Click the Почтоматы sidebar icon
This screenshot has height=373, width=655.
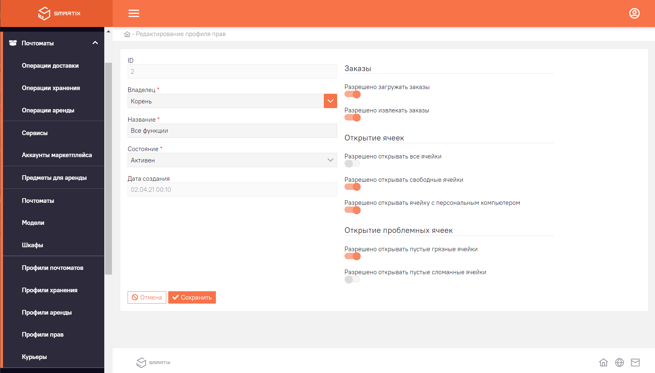click(12, 43)
